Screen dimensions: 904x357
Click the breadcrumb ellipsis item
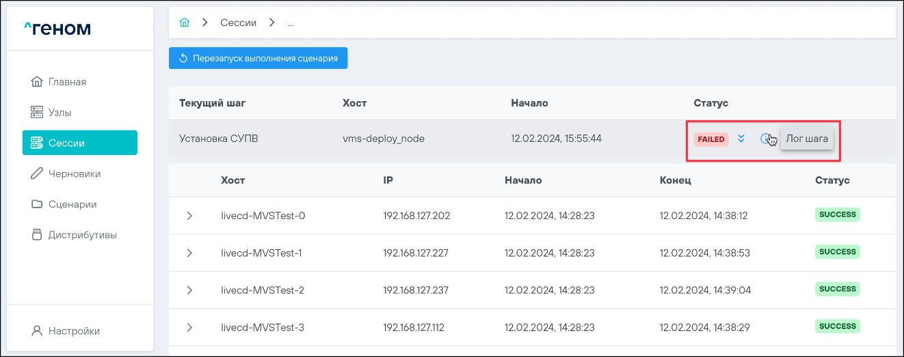(290, 23)
